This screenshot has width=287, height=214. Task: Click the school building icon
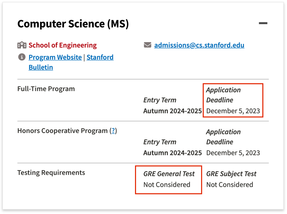pyautogui.click(x=22, y=45)
